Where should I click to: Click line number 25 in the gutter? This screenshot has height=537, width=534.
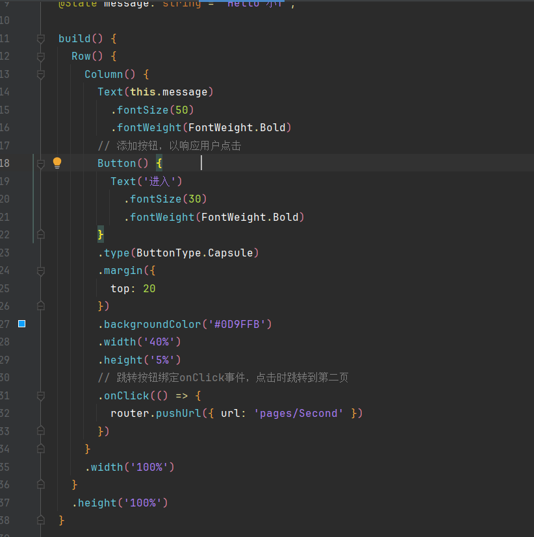5,288
